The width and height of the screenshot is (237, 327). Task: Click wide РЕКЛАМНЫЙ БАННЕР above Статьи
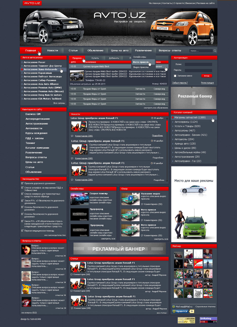tap(120, 249)
